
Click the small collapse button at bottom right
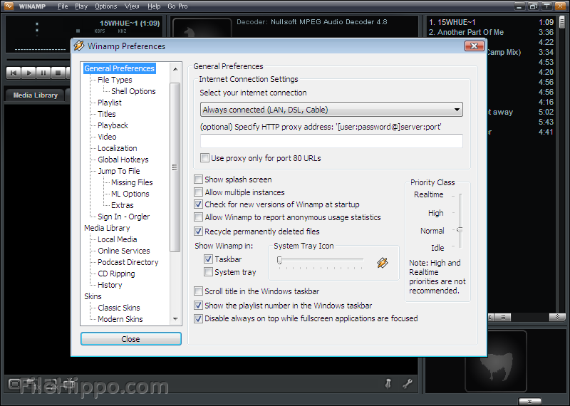(x=529, y=402)
